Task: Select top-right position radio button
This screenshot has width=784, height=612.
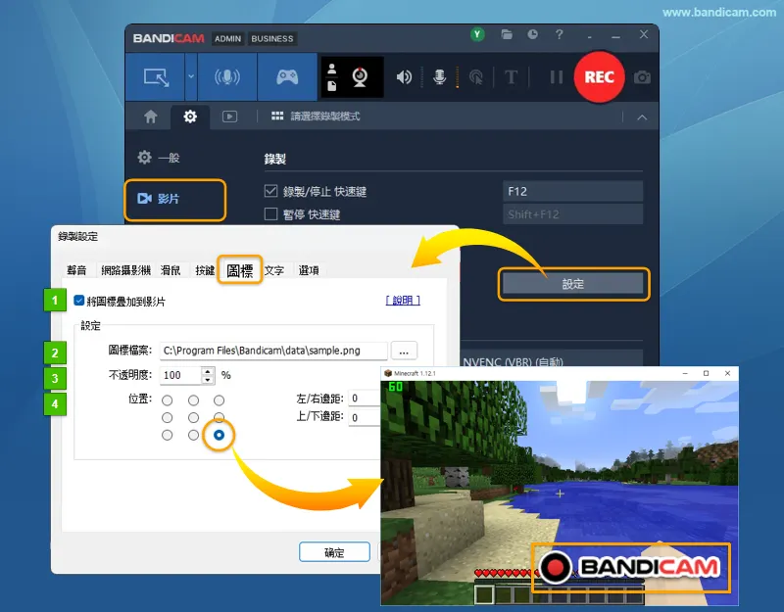Action: 219,400
